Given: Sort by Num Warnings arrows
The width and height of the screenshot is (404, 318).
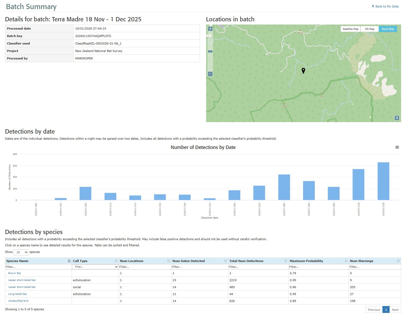Looking at the screenshot, I should coord(398,261).
